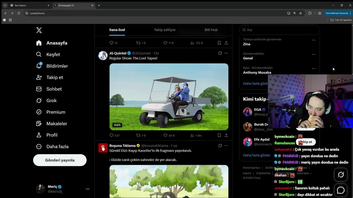Open Erişilebilirlik footer link

(x=263, y=173)
